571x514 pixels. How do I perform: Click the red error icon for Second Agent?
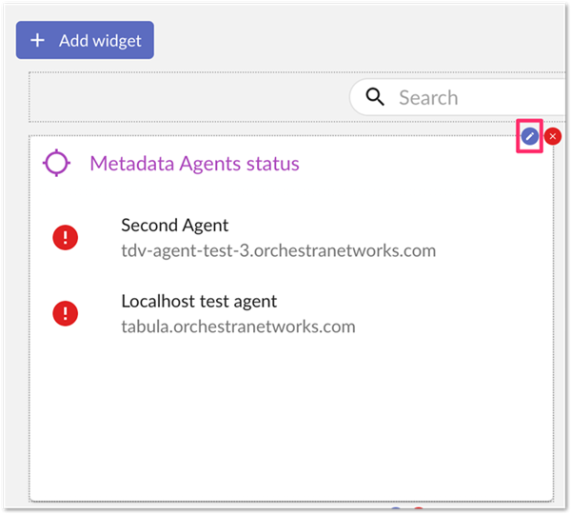pos(65,238)
